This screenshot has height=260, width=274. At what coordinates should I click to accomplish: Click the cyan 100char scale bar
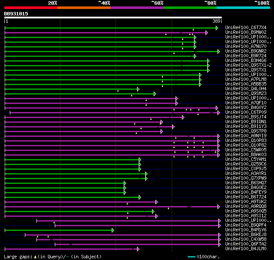coord(191,257)
